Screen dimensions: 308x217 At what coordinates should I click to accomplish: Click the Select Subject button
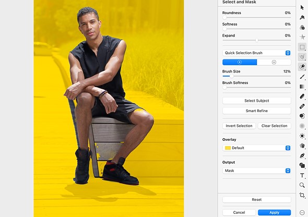[256, 101]
